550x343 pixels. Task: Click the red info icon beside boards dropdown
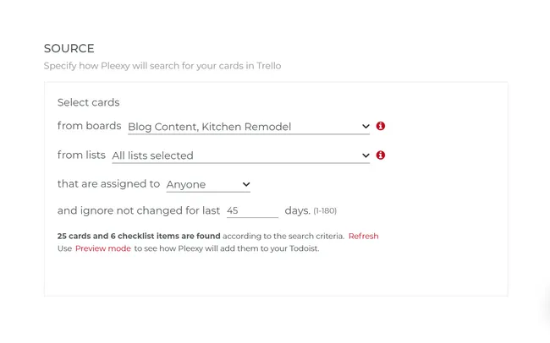click(381, 126)
